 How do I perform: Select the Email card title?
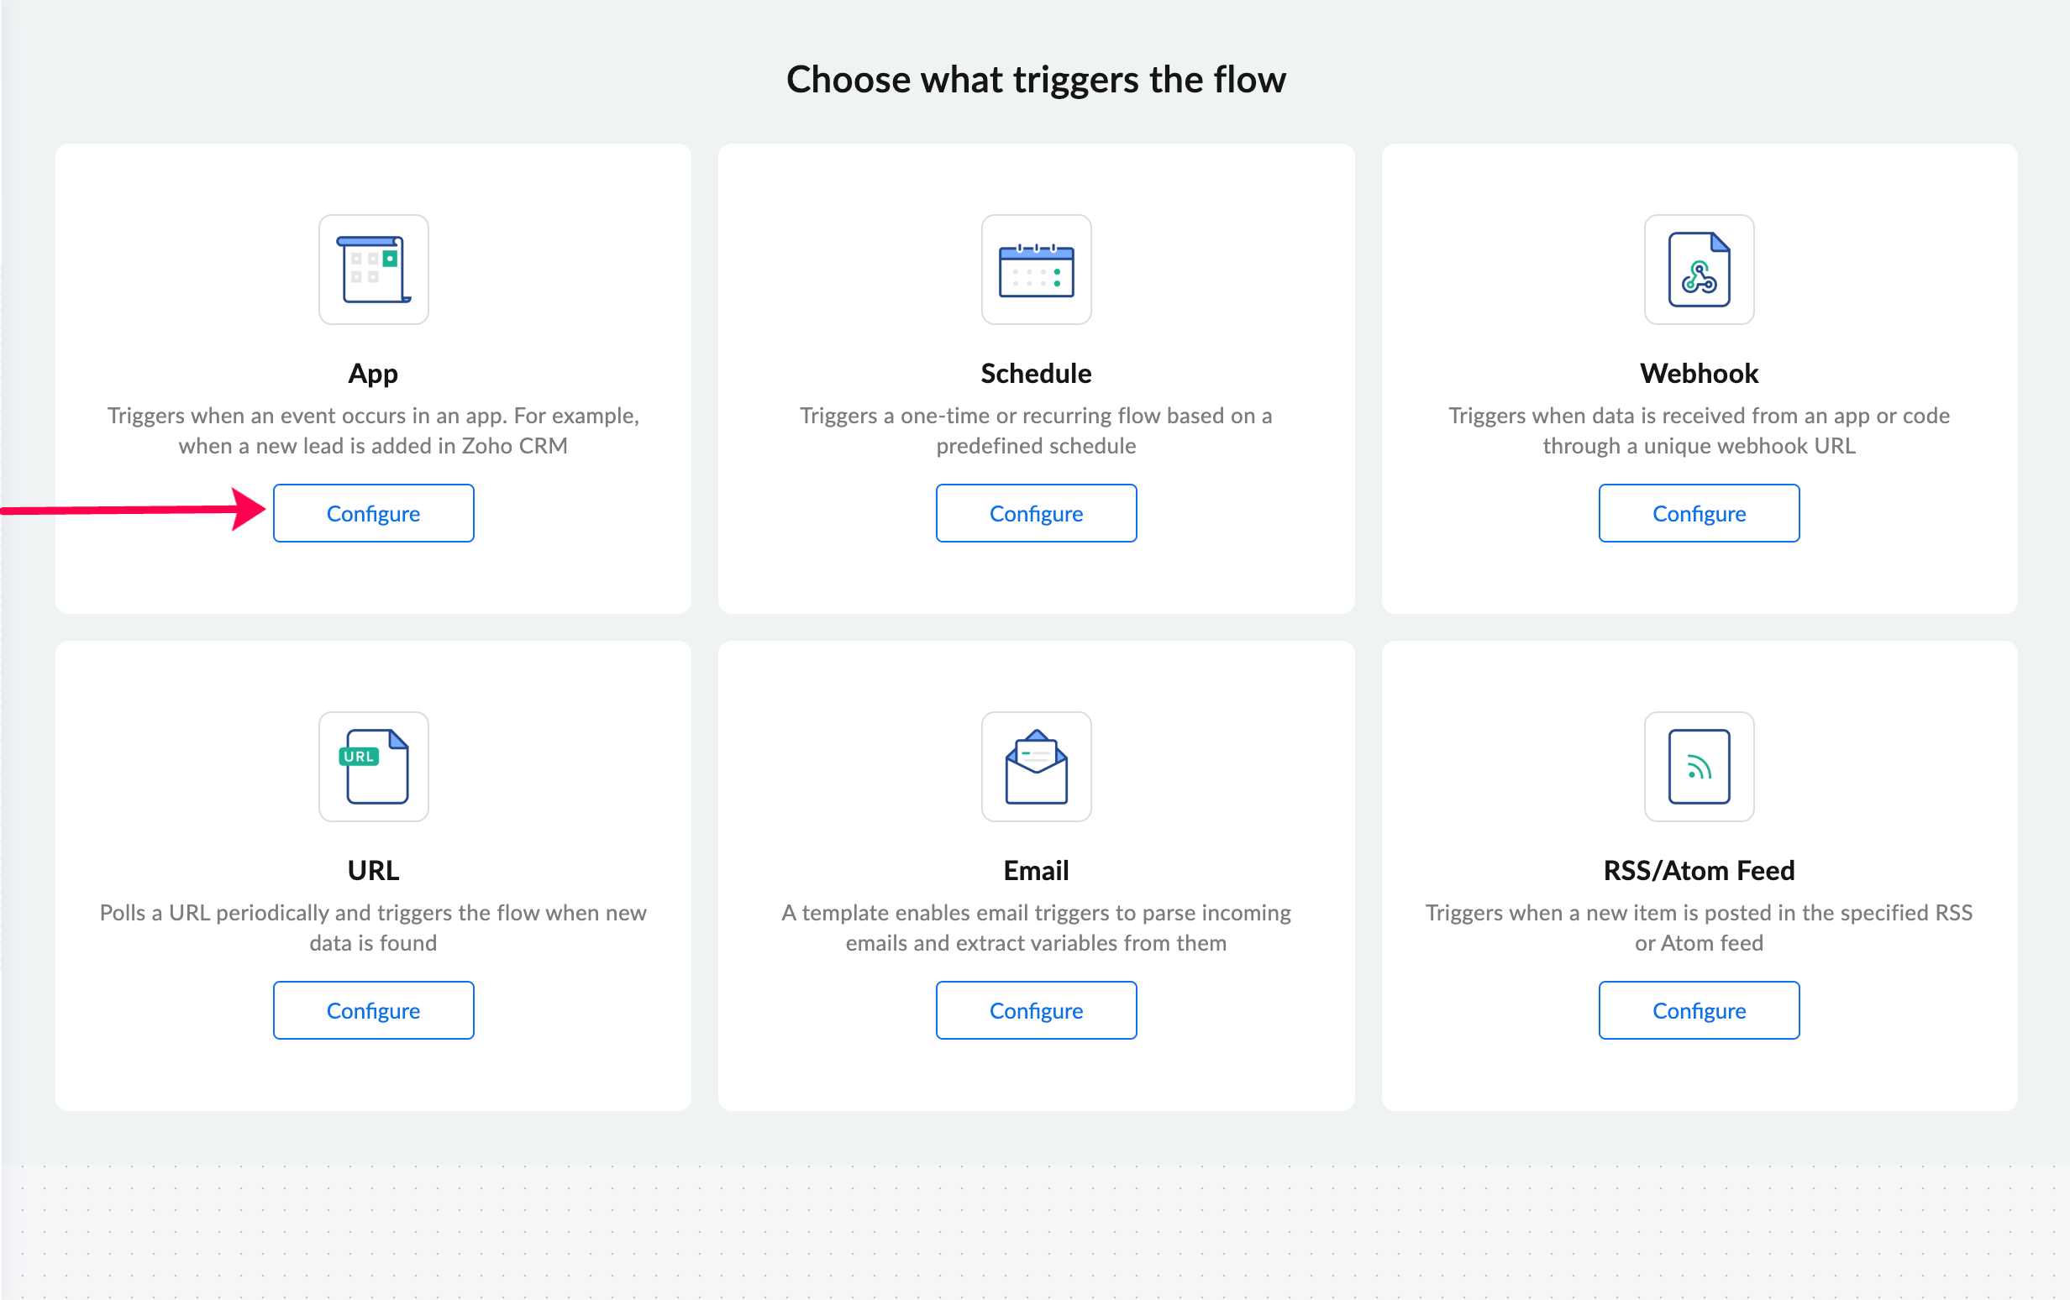tap(1036, 870)
